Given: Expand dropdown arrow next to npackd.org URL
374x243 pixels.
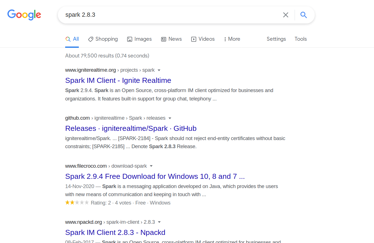Looking at the screenshot, I should coord(159,222).
